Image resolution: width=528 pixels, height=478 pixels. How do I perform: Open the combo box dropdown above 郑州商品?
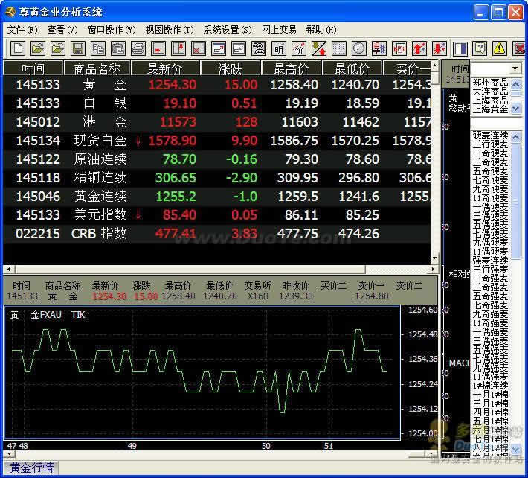coord(515,68)
